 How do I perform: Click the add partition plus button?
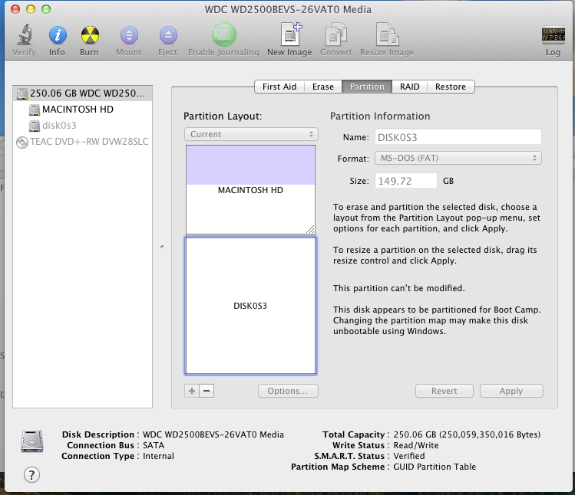tap(192, 391)
